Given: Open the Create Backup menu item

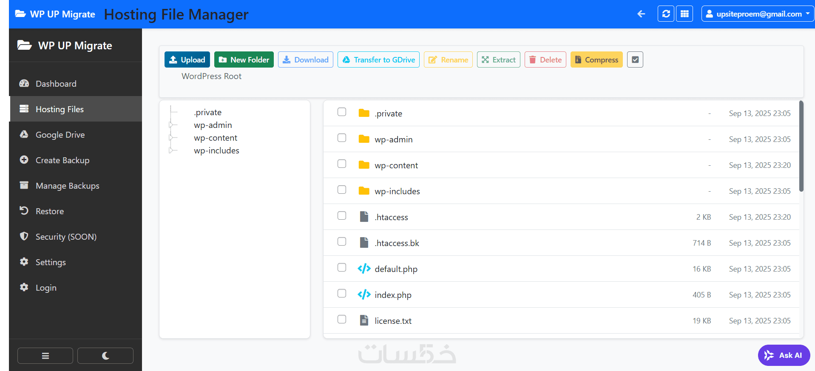Looking at the screenshot, I should (76, 160).
